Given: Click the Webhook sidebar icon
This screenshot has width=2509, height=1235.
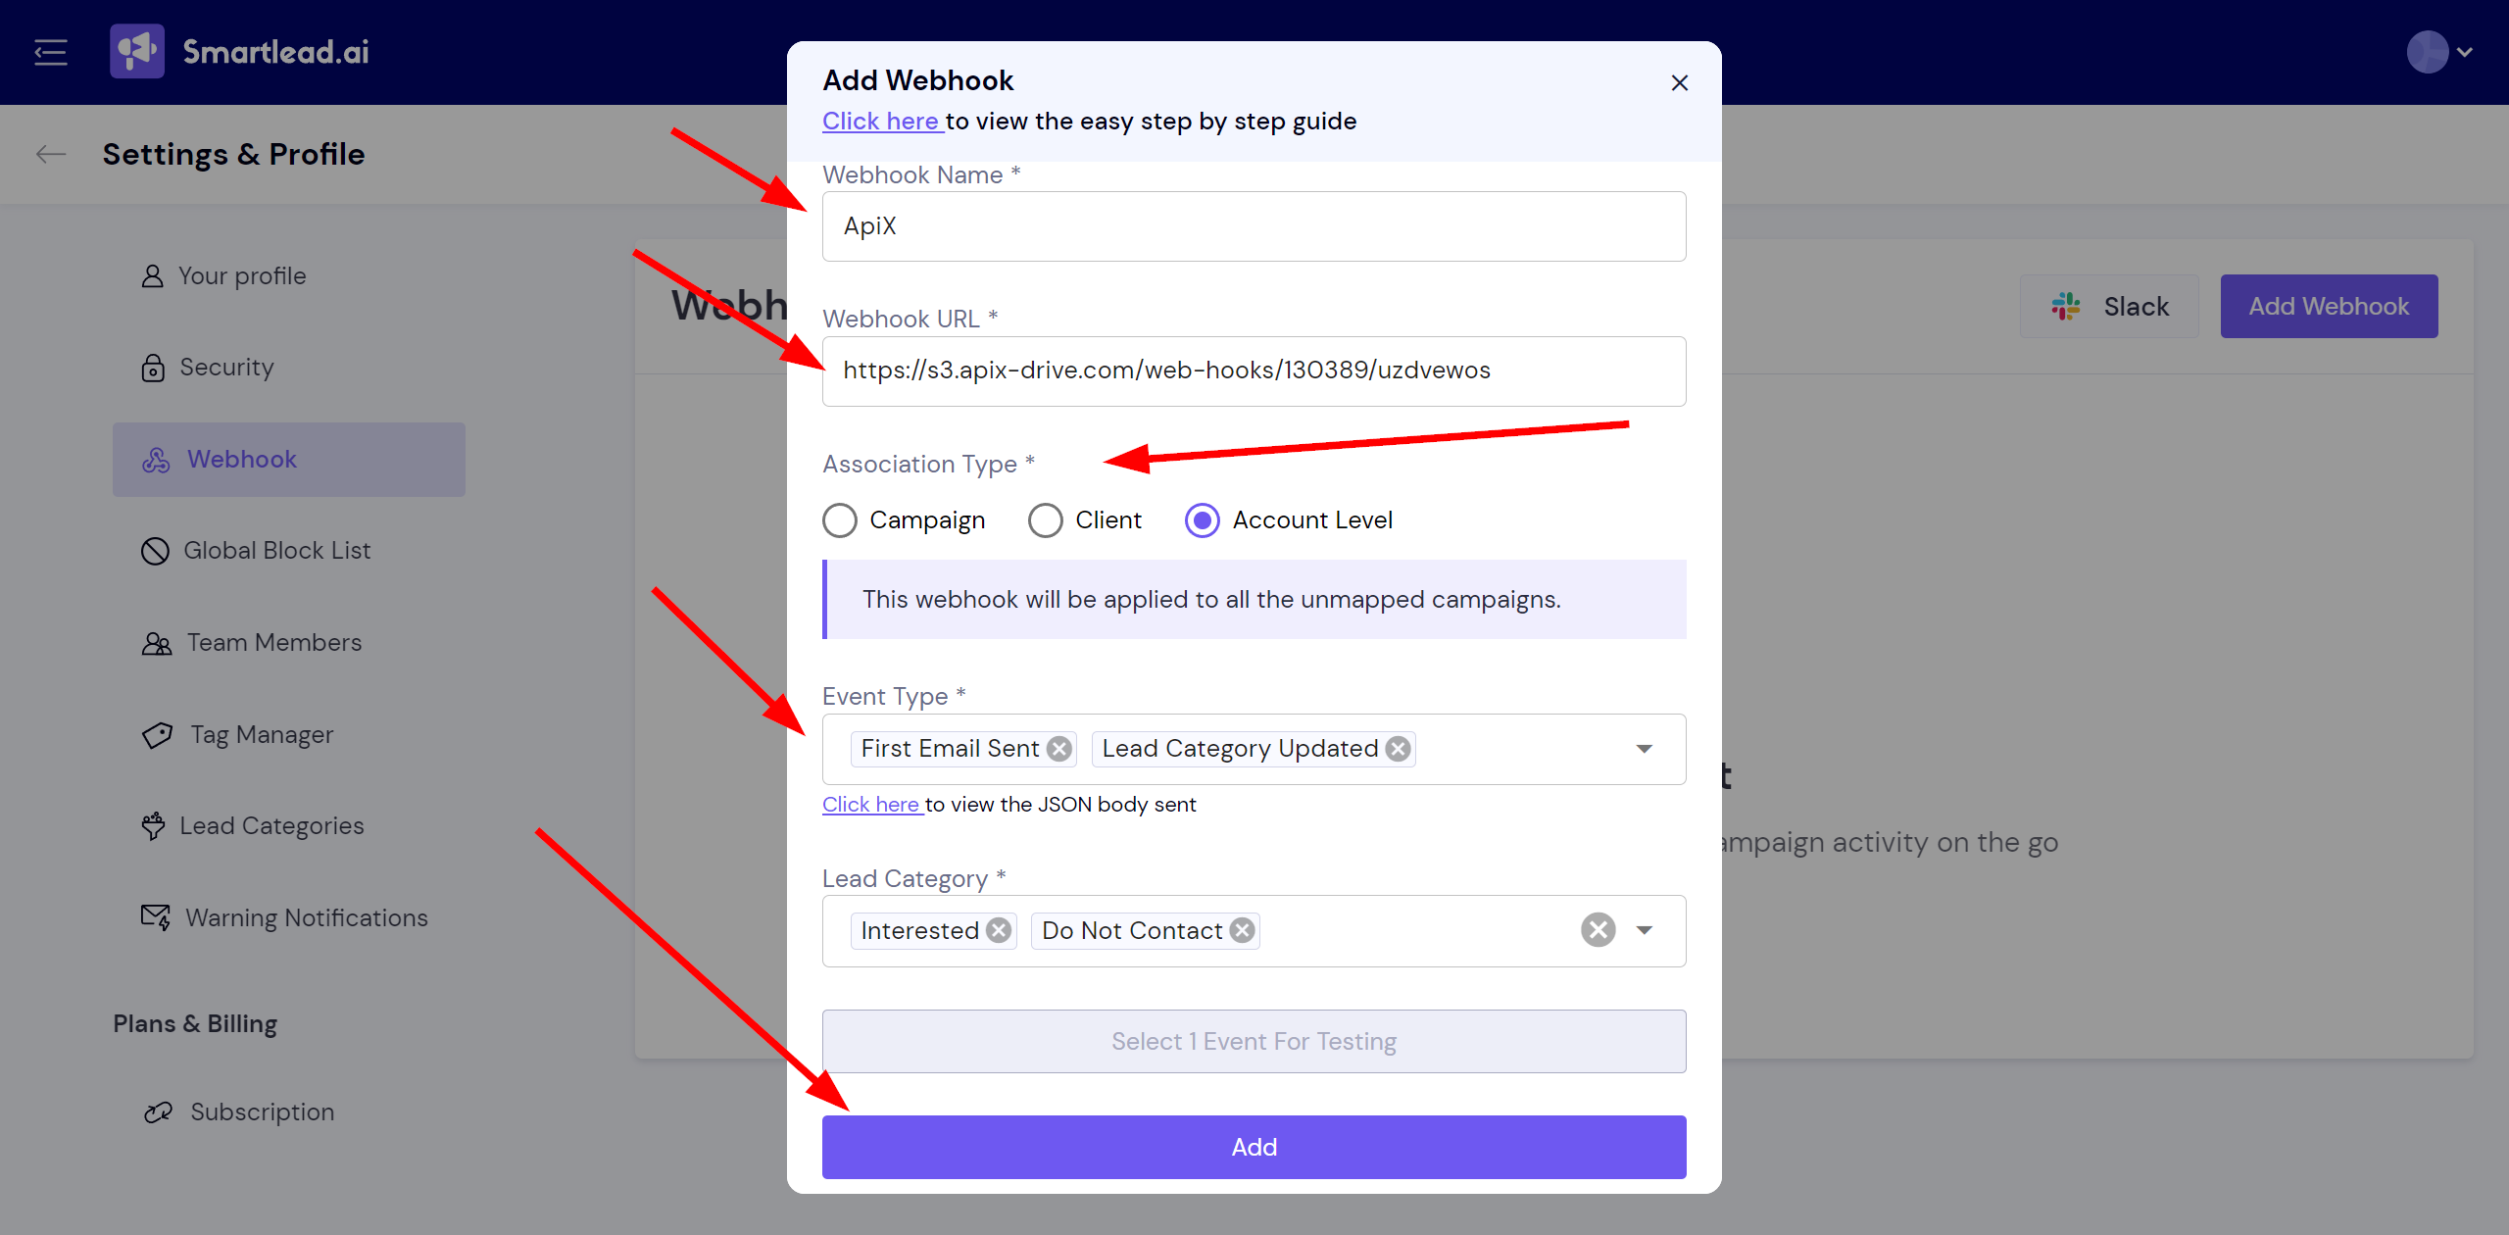Looking at the screenshot, I should [x=157, y=459].
